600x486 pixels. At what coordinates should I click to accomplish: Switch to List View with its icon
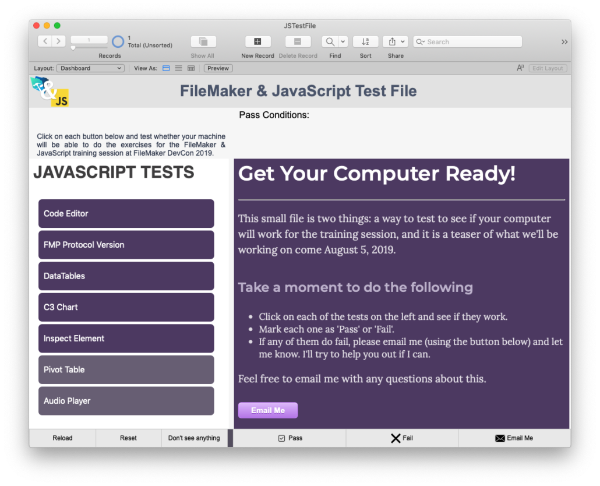[x=178, y=68]
